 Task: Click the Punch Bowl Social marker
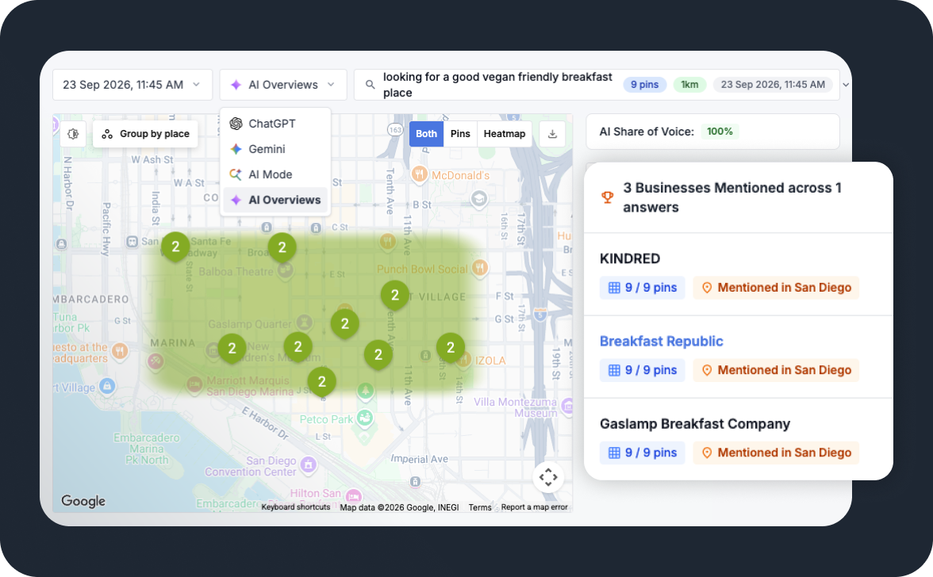click(x=479, y=268)
